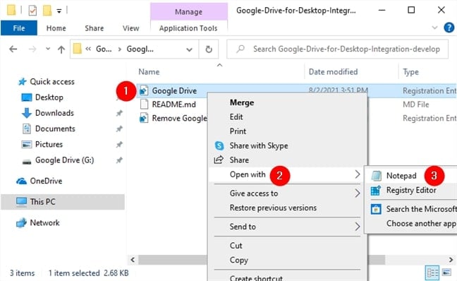Expand the address bar history dropdown
This screenshot has height=281, width=457.
(189, 49)
